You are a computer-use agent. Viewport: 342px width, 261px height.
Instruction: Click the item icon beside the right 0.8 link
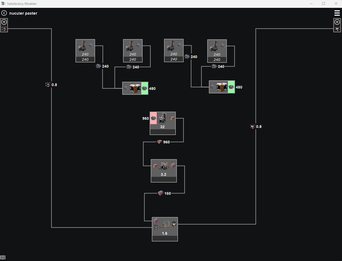point(252,126)
